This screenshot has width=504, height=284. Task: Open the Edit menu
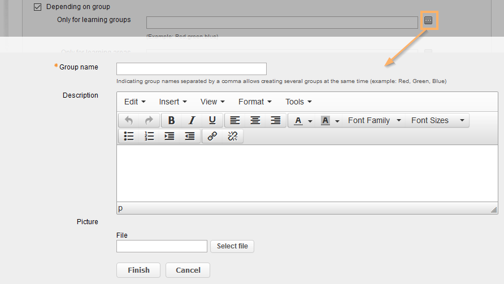point(135,102)
